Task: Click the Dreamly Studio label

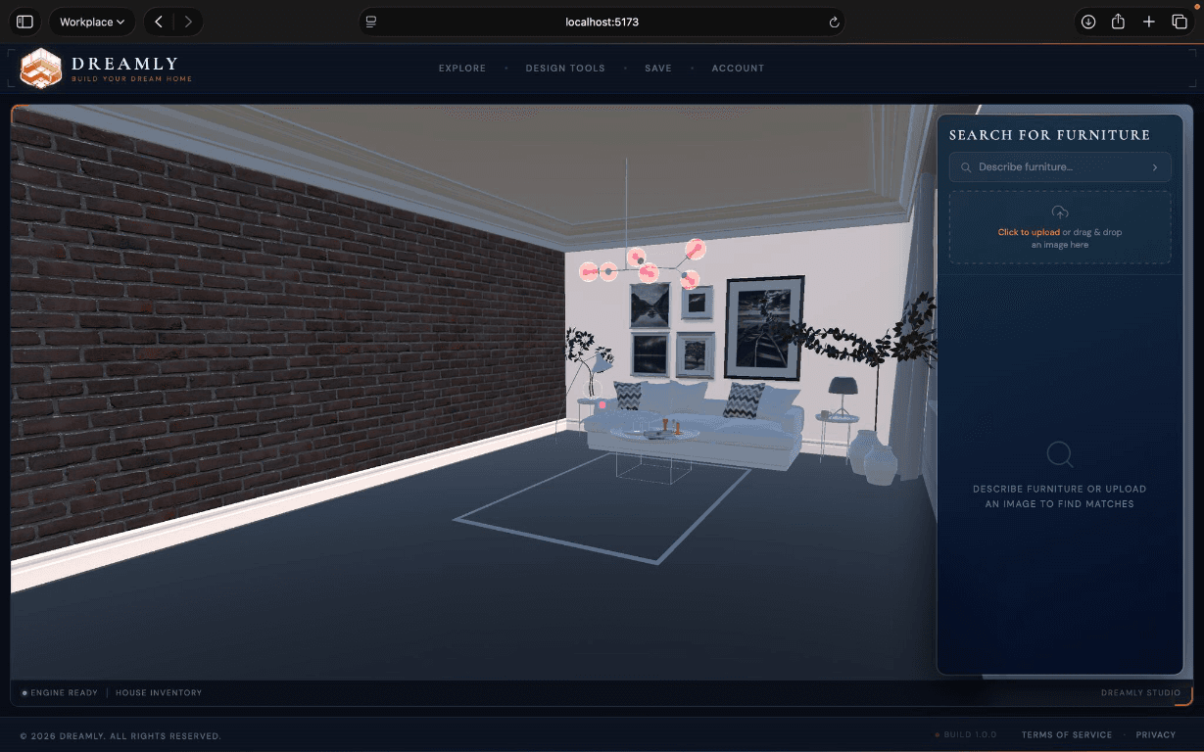Action: pos(1141,692)
